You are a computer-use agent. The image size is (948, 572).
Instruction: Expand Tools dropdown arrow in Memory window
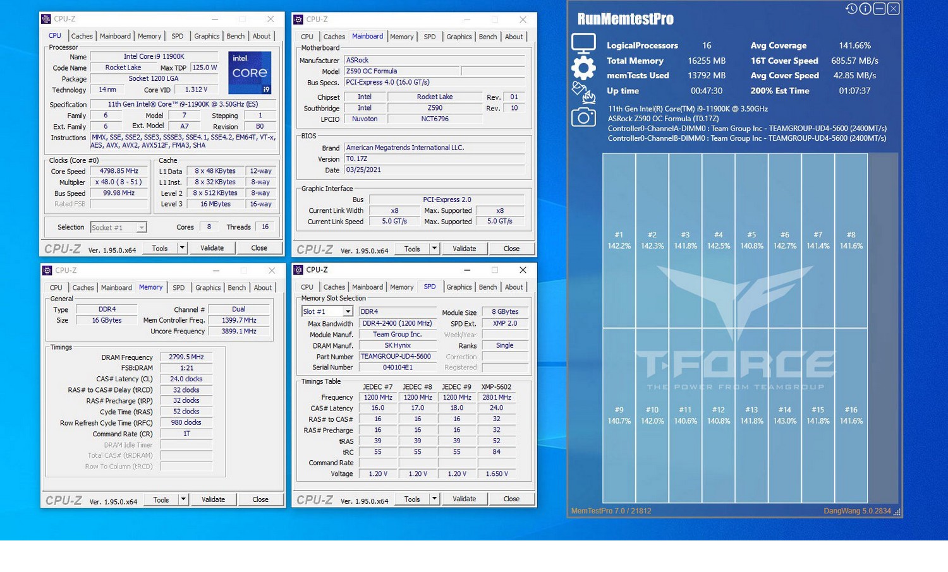pyautogui.click(x=183, y=499)
